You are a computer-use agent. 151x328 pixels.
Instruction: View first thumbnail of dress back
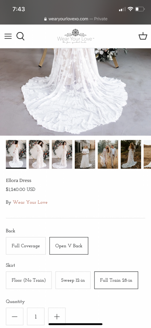click(x=16, y=154)
